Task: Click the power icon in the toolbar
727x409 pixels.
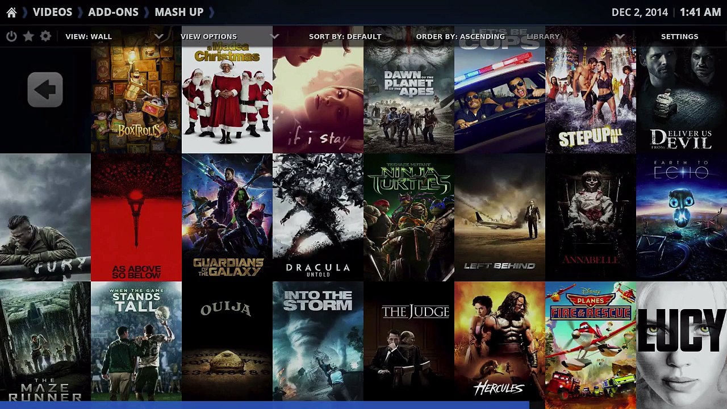Action: coord(11,36)
